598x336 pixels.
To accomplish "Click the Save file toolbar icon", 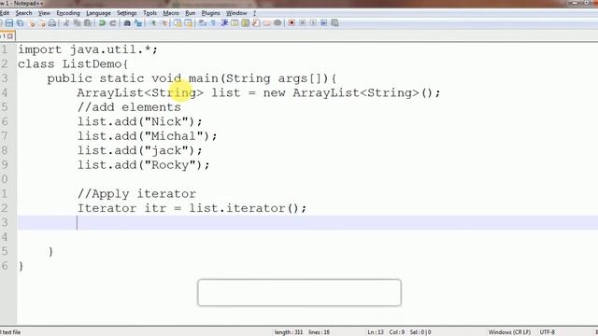I will (9, 22).
